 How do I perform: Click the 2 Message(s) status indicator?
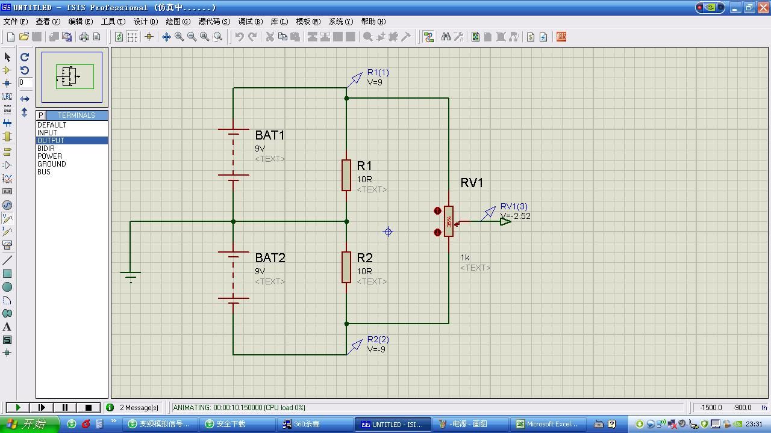(x=133, y=408)
